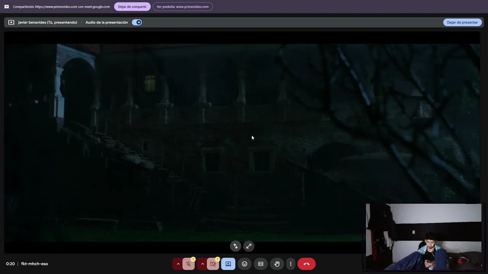Viewport: 488px width, 274px height.
Task: Click the presentation icon beside javier benavides
Action: 11,22
